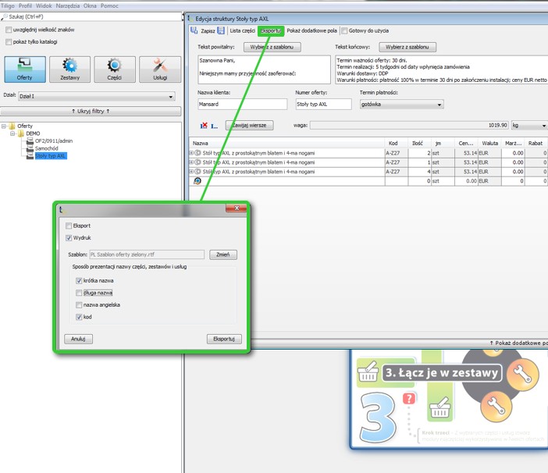The width and height of the screenshot is (548, 473).
Task: Click the floppy disk save icon
Action: (x=221, y=30)
